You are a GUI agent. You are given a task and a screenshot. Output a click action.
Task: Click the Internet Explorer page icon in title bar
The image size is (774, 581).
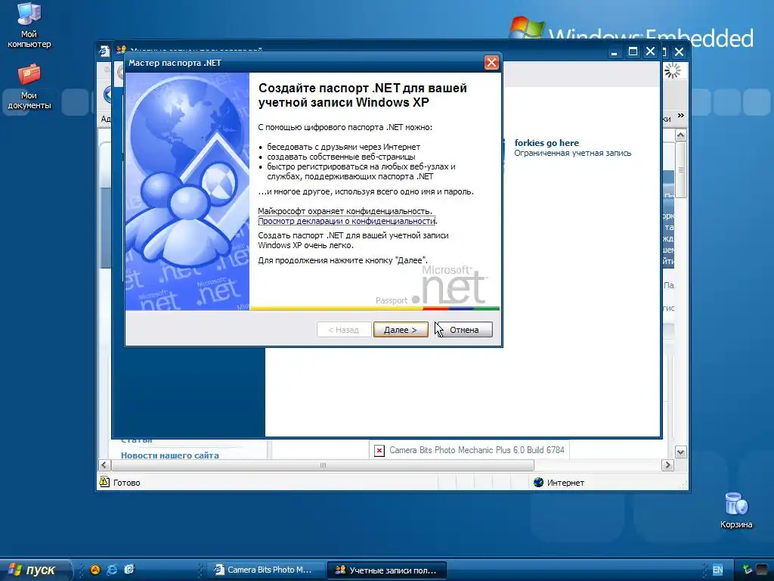point(104,51)
